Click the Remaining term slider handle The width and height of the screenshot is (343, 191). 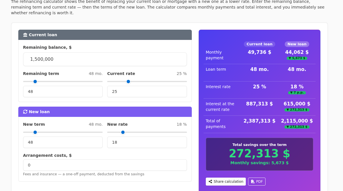35,82
